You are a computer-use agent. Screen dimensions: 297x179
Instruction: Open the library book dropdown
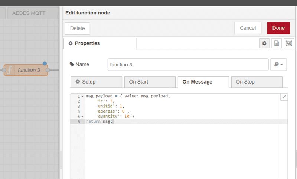click(279, 65)
